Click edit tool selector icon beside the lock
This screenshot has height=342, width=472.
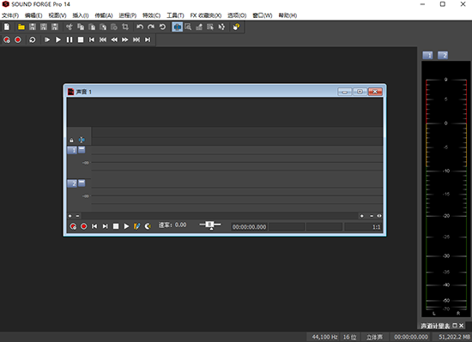tap(82, 140)
